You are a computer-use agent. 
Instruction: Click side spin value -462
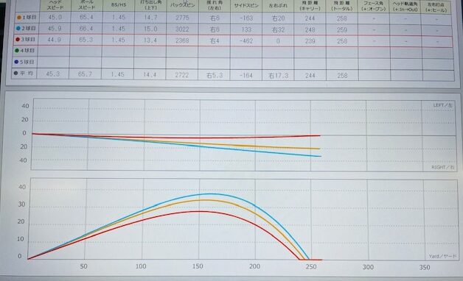click(x=246, y=41)
